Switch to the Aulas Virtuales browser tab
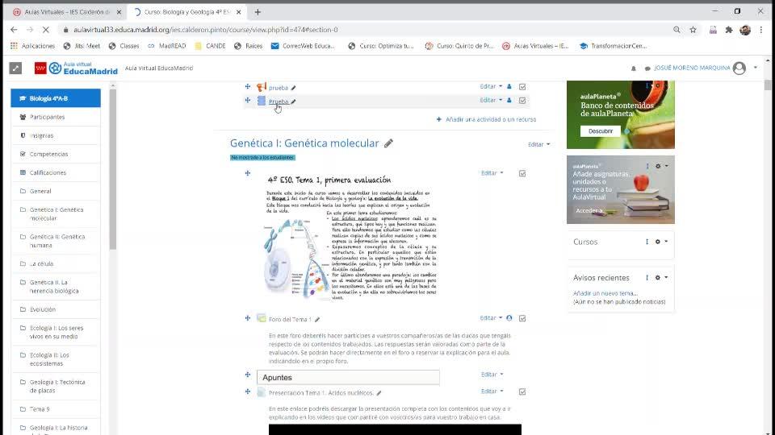Image resolution: width=775 pixels, height=435 pixels. point(65,12)
